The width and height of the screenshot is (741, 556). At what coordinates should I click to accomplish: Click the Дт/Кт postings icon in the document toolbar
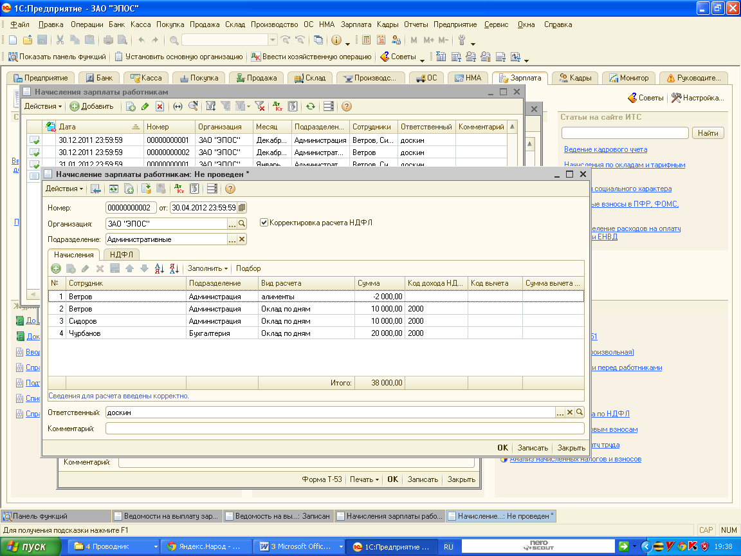point(179,189)
